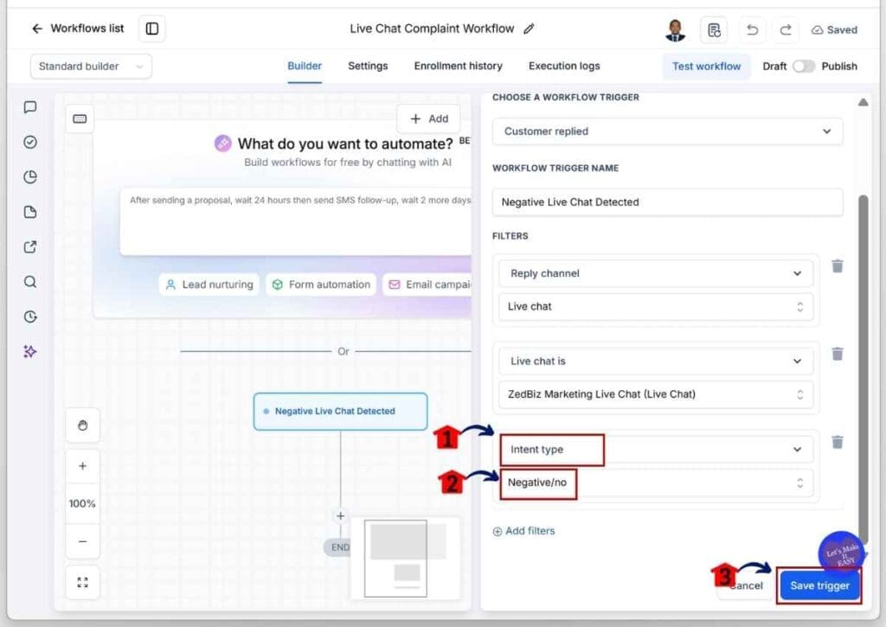Open the Negative/no value selector
Image resolution: width=886 pixels, height=627 pixels.
pos(656,483)
